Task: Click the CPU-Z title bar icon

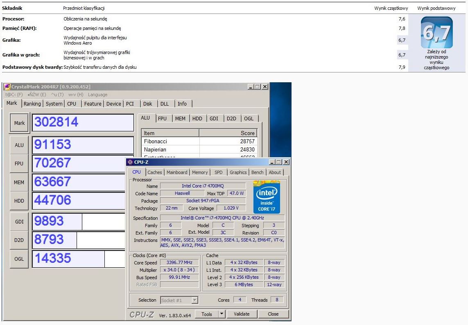Action: 130,162
